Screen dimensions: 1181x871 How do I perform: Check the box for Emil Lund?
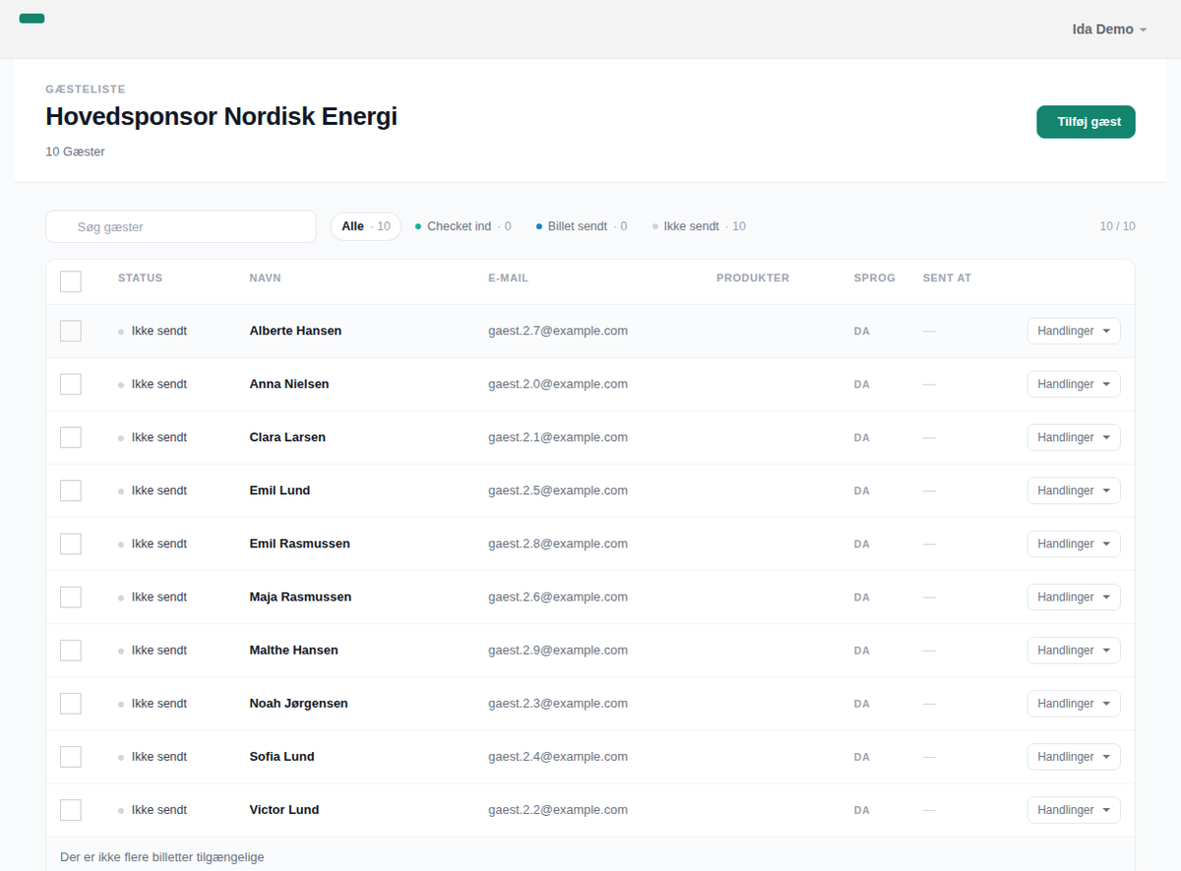pos(71,490)
